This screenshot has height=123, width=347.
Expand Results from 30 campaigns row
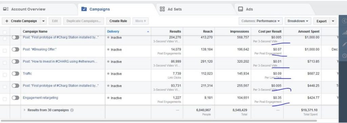pos(24,110)
